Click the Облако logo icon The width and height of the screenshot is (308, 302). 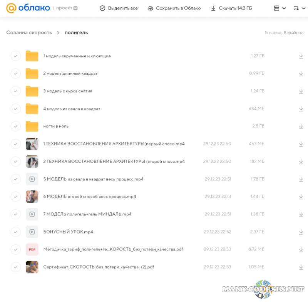click(12, 8)
